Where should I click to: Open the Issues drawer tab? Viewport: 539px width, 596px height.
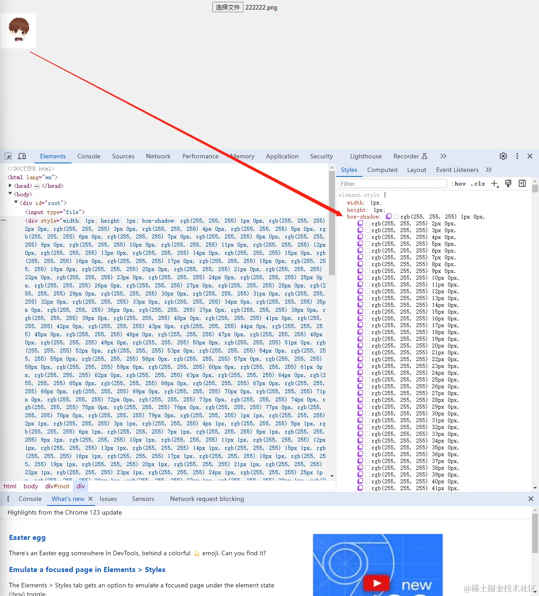point(108,499)
